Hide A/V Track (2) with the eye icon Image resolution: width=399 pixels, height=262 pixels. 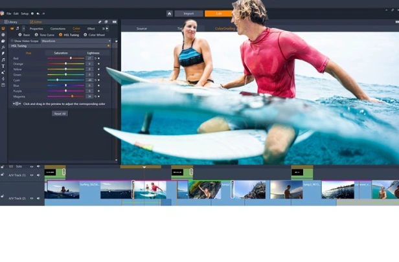click(32, 198)
